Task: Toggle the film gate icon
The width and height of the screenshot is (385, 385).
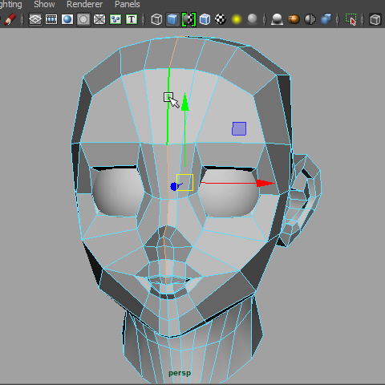Action: pos(51,19)
